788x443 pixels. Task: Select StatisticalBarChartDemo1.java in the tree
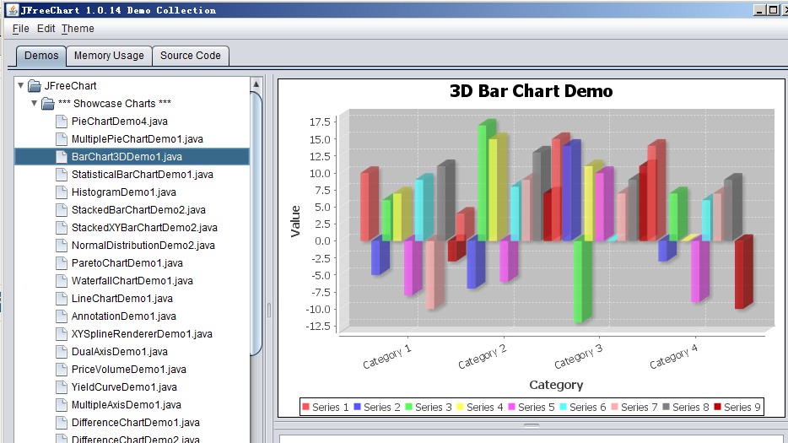tap(142, 175)
